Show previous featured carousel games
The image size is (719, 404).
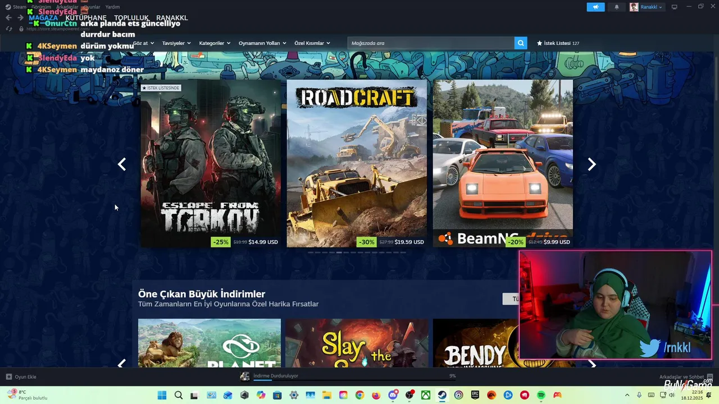(x=122, y=164)
